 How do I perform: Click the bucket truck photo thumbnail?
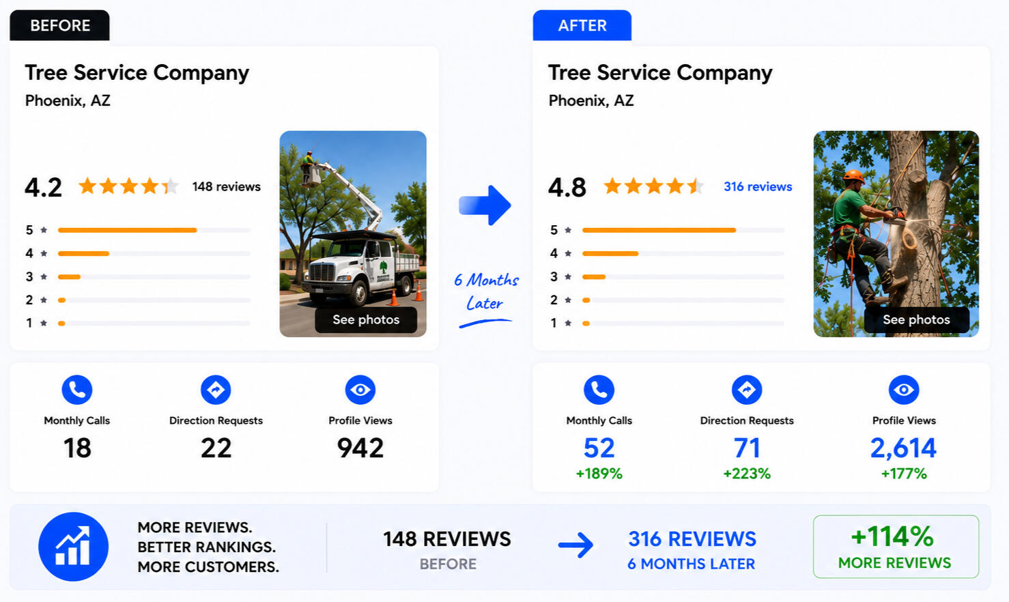coord(353,233)
